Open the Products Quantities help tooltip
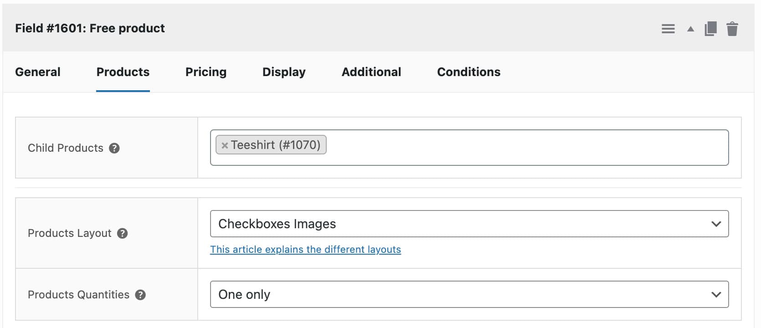 coord(141,295)
